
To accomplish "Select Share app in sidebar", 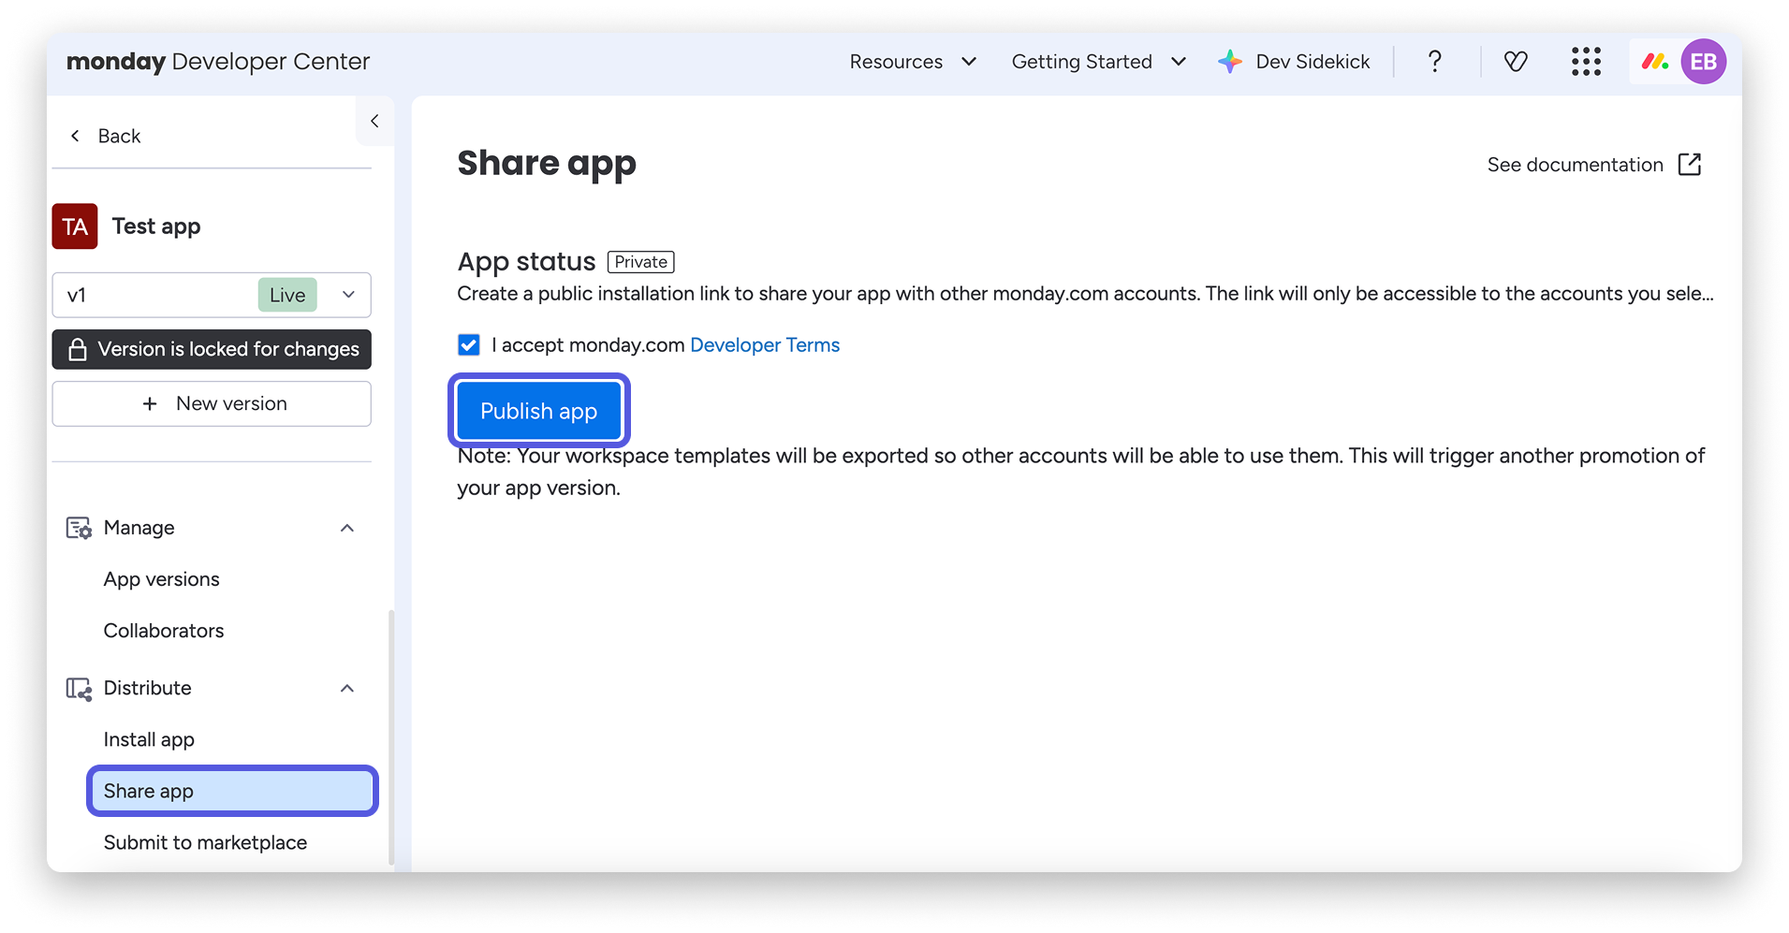I will 232,792.
